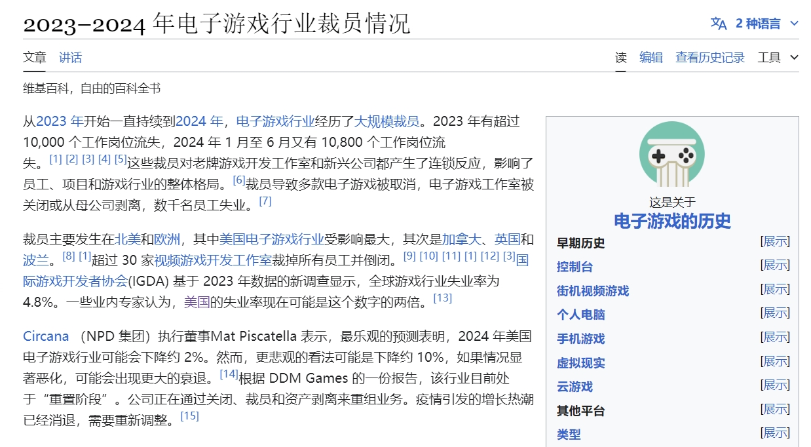Image resolution: width=811 pixels, height=447 pixels.
Task: Open citation reference [5]
Action: pos(121,159)
